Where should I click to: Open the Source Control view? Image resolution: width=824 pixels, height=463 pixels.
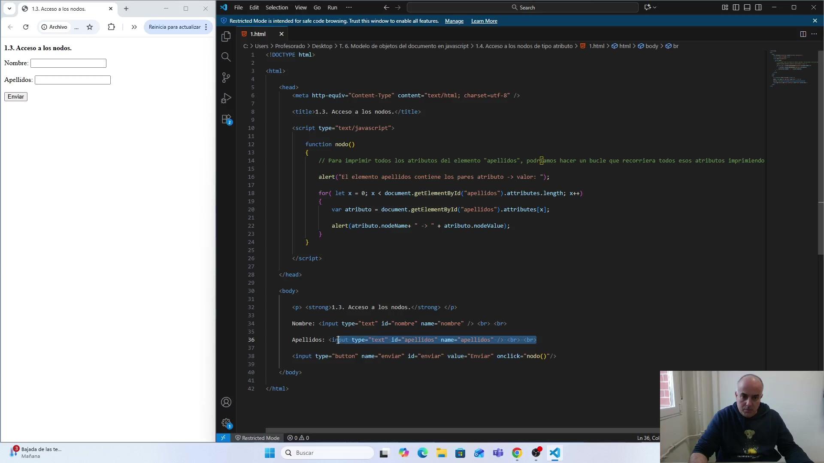pos(226,78)
